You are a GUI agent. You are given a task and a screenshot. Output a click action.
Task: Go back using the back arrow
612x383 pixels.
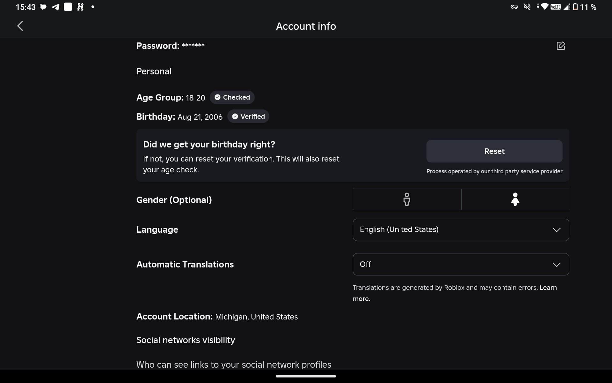[x=20, y=26]
